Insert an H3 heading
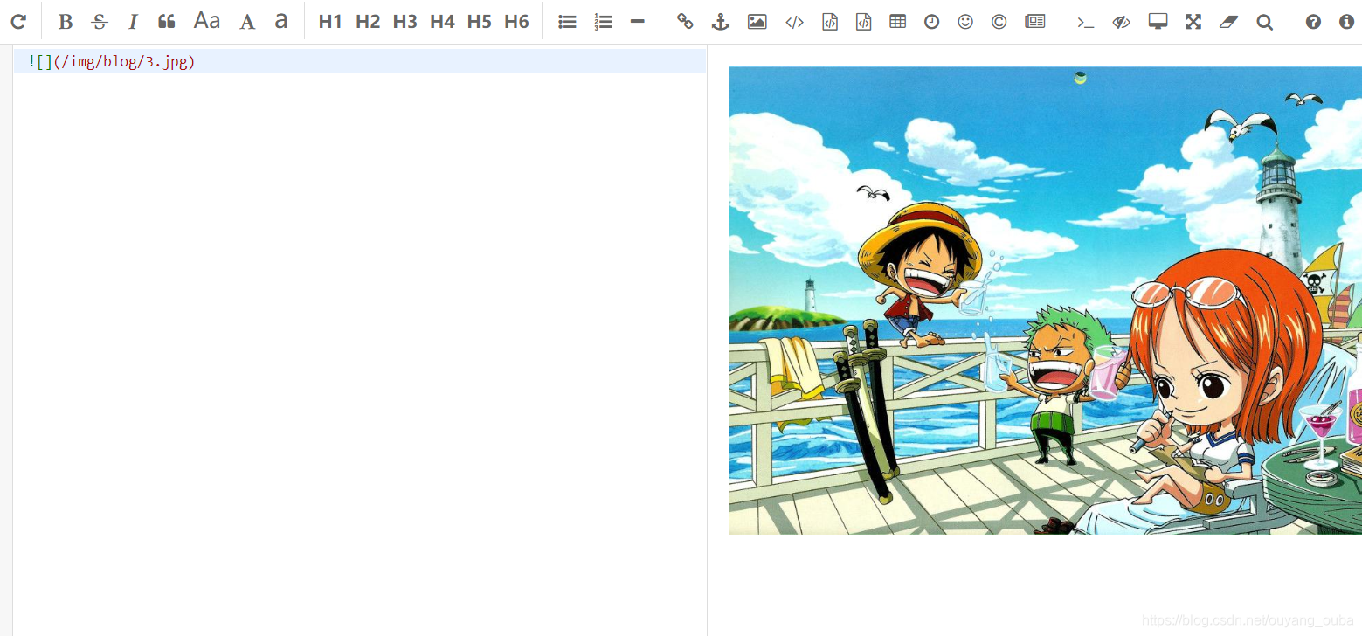The width and height of the screenshot is (1362, 636). coord(405,22)
